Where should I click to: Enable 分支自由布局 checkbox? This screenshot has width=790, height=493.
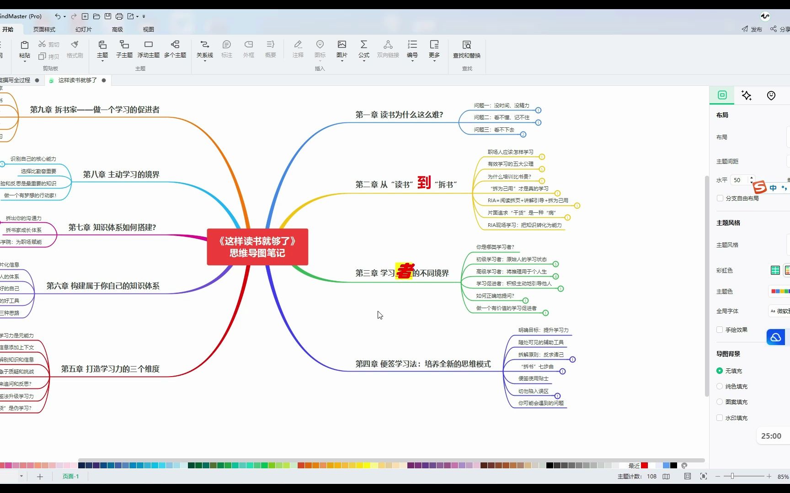(720, 198)
